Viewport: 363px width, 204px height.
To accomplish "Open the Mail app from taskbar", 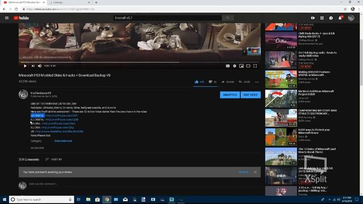I will pos(125,199).
